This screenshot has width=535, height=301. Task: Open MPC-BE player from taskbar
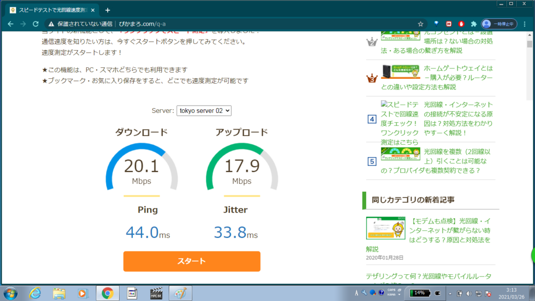(156, 294)
